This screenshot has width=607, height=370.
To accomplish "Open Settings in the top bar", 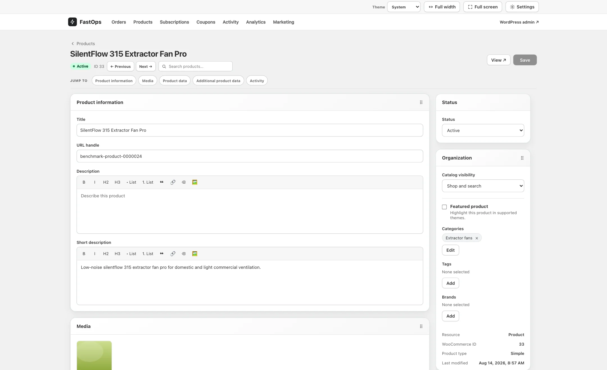I will 522,7.
